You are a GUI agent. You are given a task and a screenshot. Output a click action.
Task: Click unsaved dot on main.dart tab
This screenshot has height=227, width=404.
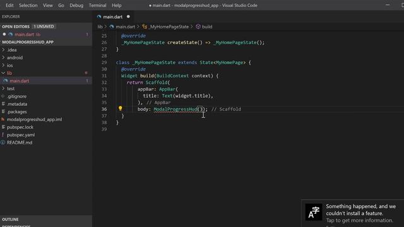click(x=128, y=17)
